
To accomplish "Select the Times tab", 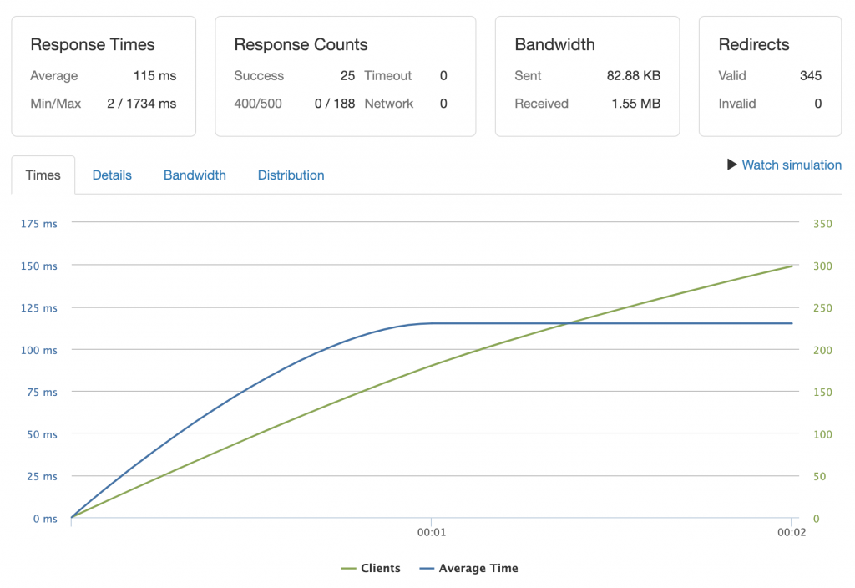I will [43, 175].
